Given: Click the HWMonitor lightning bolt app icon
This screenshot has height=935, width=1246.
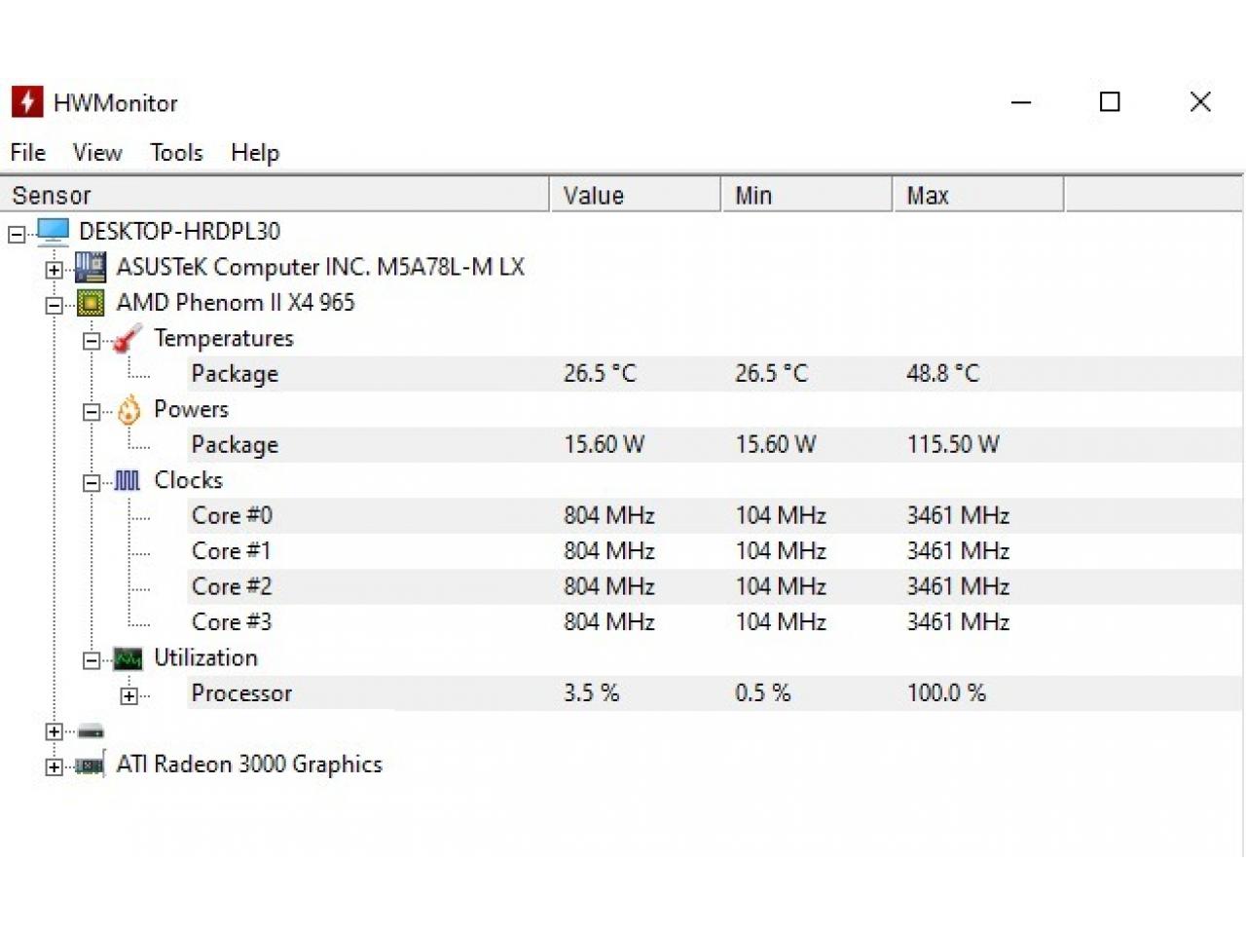Looking at the screenshot, I should click(27, 101).
